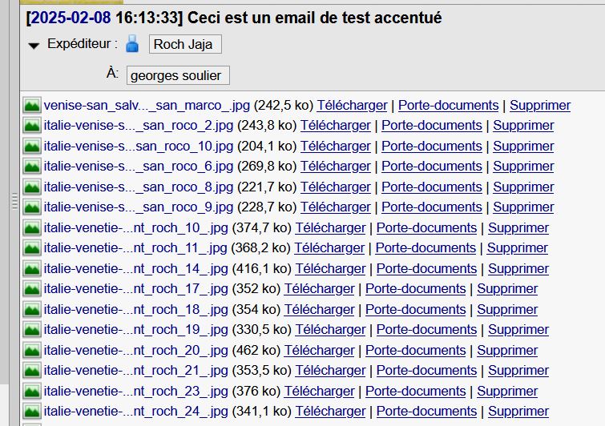Click image icon beside venise-san_salv..._san_marco_.jpg
The image size is (605, 426).
tap(31, 105)
